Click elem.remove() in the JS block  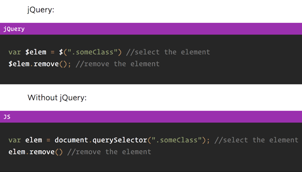coord(36,152)
